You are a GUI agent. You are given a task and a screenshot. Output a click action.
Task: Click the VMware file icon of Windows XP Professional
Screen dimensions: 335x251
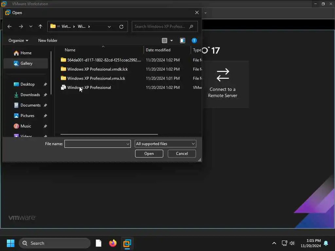pyautogui.click(x=63, y=87)
